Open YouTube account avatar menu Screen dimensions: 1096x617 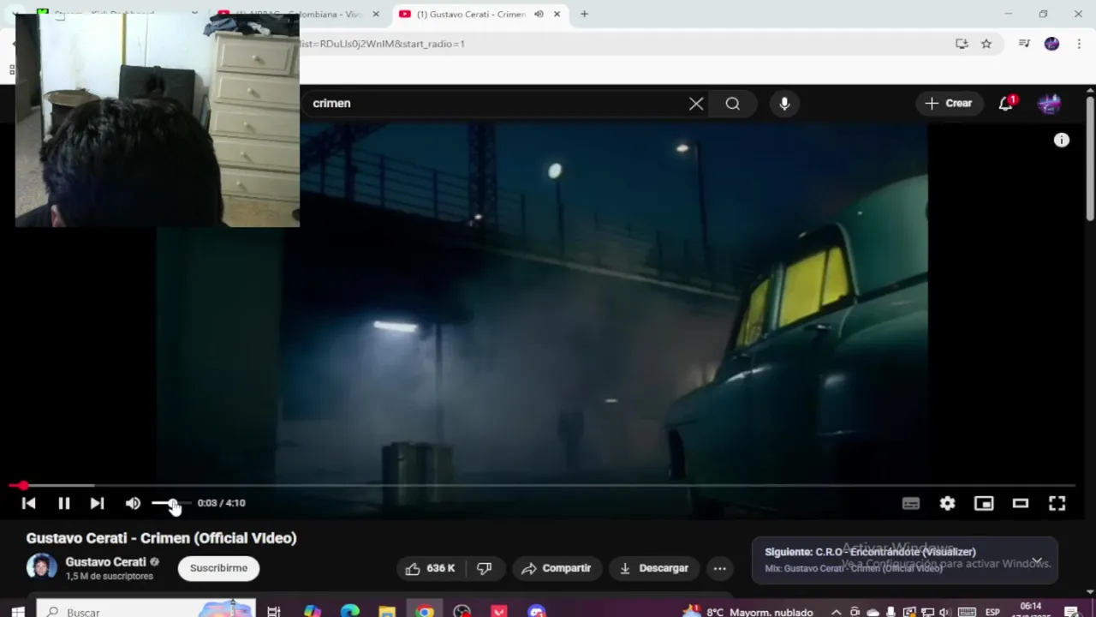1050,104
